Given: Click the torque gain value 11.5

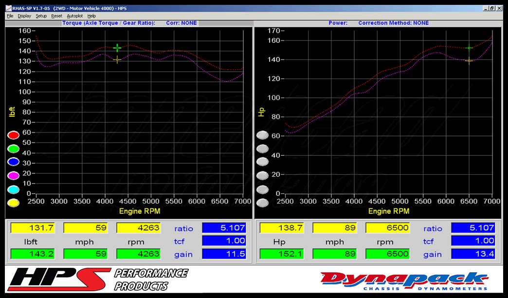Looking at the screenshot, I should (224, 254).
